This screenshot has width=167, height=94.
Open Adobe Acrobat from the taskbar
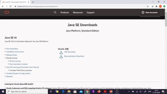click(x=105, y=92)
